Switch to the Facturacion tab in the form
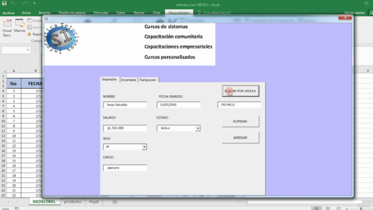 (x=148, y=80)
